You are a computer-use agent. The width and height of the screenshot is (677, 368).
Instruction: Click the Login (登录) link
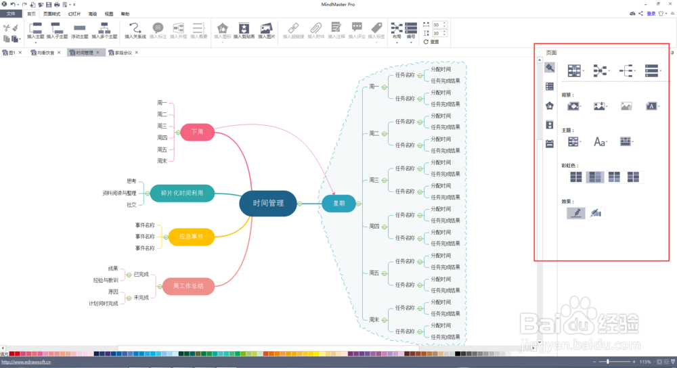tap(651, 14)
